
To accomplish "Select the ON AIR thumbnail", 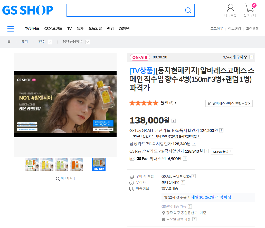I will click(x=99, y=164).
